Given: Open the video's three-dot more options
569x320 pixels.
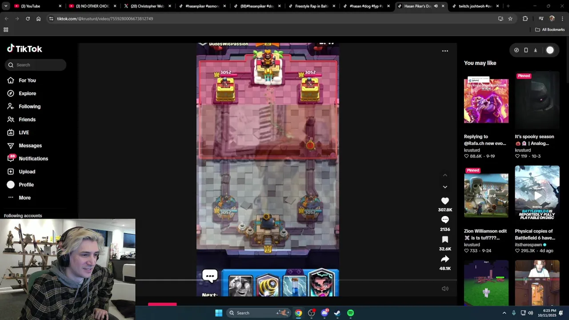Looking at the screenshot, I should [x=445, y=51].
